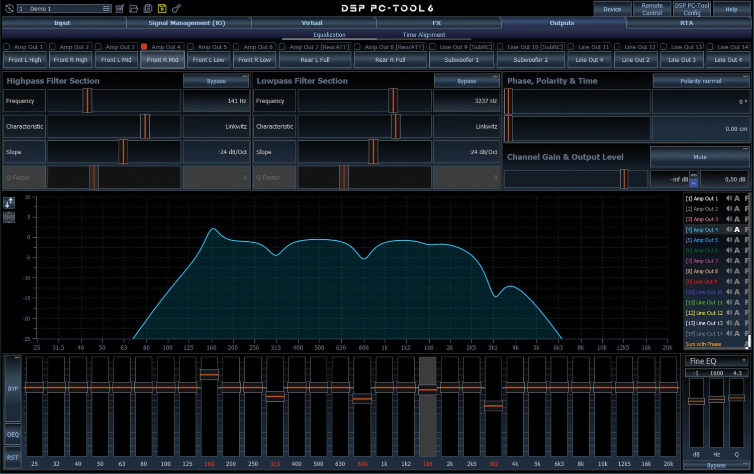Open the FX tab
754x474 pixels.
tap(437, 23)
